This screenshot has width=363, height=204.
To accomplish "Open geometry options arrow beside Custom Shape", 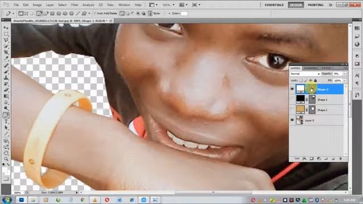I will (x=89, y=14).
